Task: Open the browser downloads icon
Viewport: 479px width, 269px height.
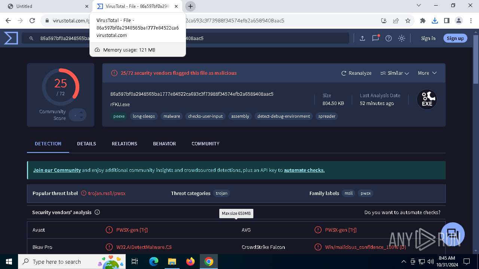Action: (435, 21)
